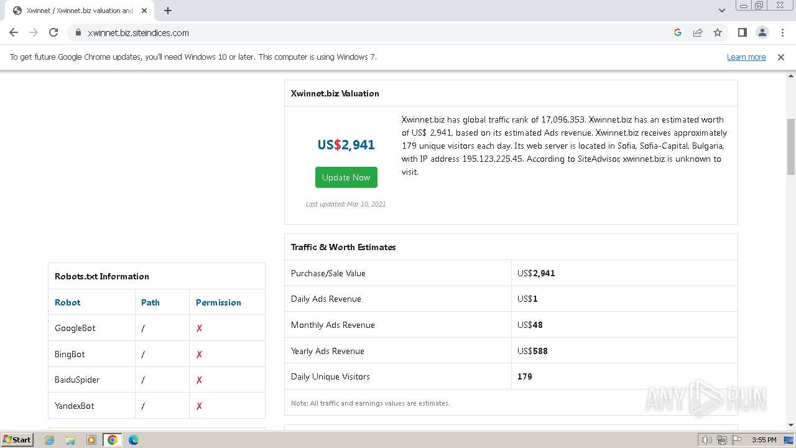Select the US$2,941 valuation figure

point(346,145)
